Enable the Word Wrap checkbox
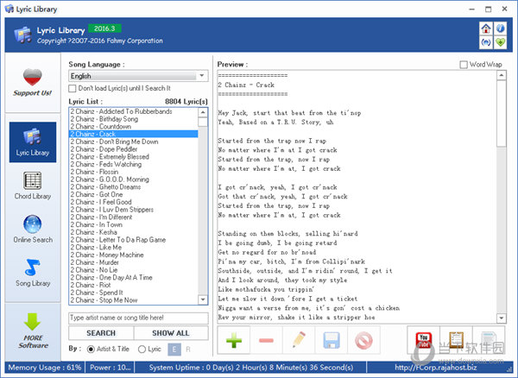This screenshot has width=518, height=378. click(464, 65)
